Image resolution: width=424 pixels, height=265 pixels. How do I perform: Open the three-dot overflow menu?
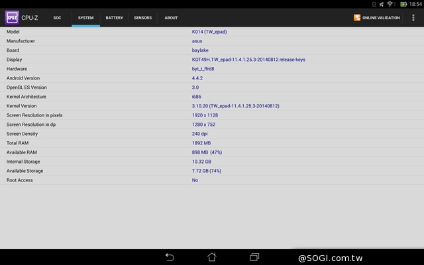(x=413, y=18)
